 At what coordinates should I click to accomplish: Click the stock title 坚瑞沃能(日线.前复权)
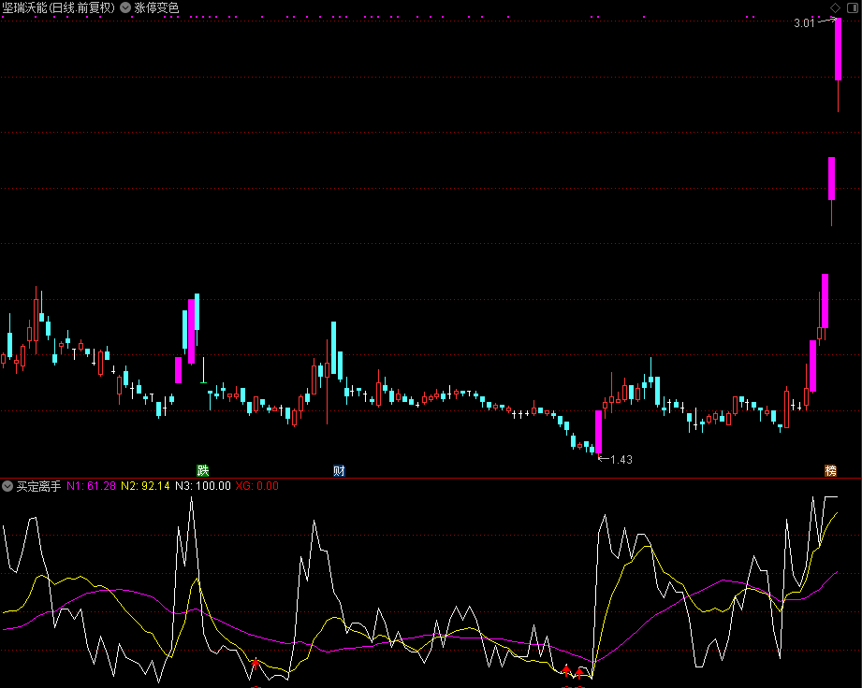[58, 7]
